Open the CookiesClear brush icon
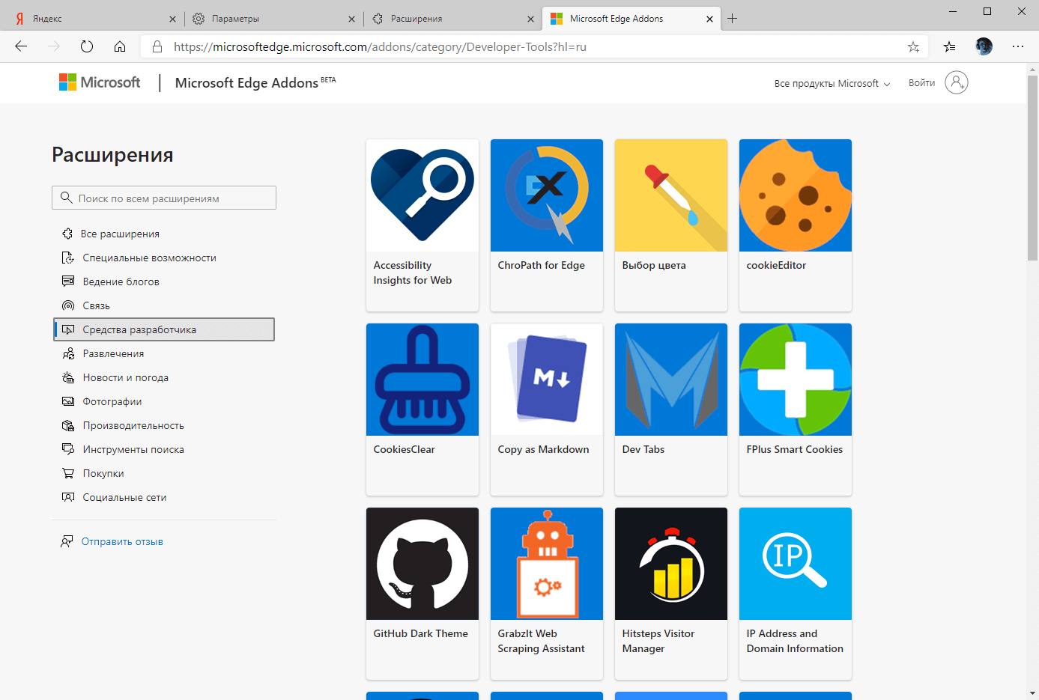The height and width of the screenshot is (700, 1039). pyautogui.click(x=422, y=380)
